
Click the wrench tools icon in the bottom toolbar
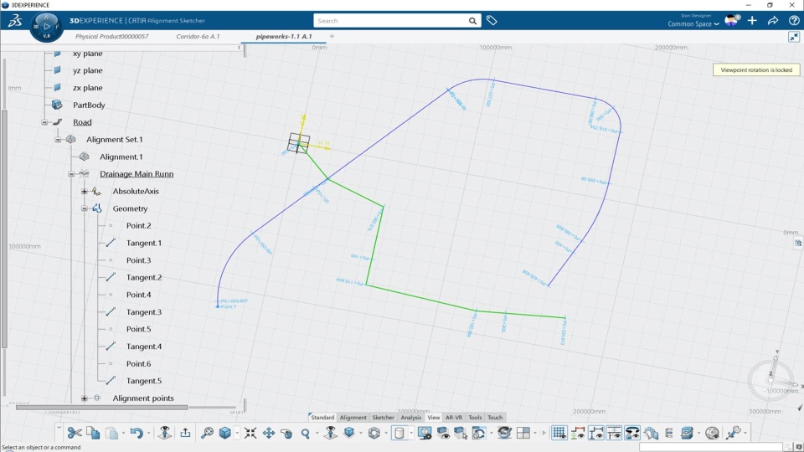tap(734, 433)
